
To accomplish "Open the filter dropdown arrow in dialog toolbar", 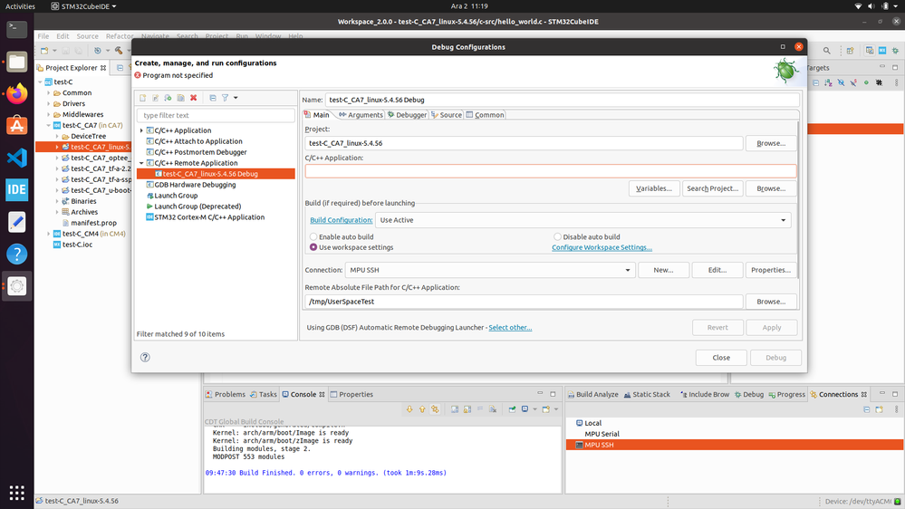I will [236, 98].
